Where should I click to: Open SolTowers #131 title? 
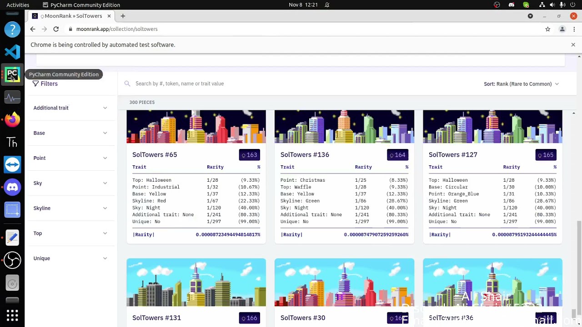[x=156, y=317]
